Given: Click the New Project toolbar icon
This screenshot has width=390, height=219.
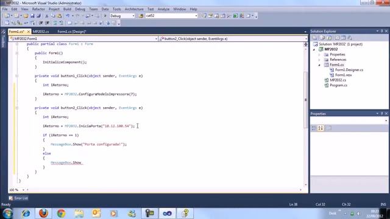Looking at the screenshot, I should (7, 16).
